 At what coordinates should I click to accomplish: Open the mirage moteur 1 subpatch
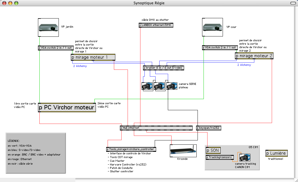(x=93, y=57)
